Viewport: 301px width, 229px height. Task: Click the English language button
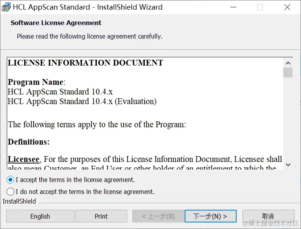(40, 216)
